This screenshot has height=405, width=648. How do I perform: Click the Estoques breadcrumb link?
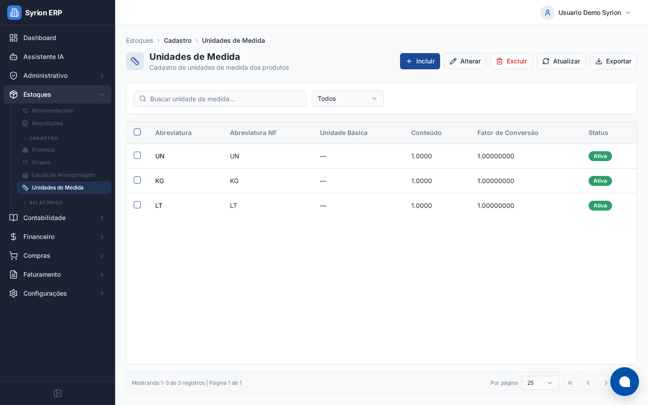[x=139, y=40]
